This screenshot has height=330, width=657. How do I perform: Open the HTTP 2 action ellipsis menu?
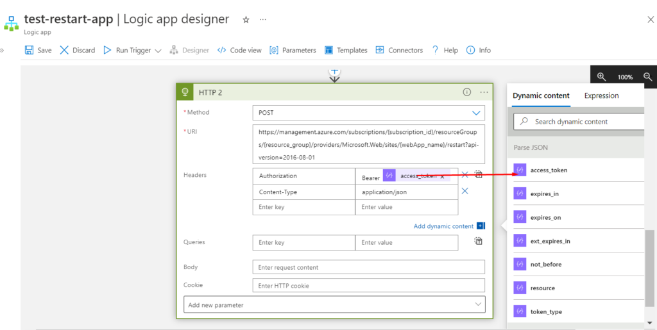click(x=484, y=92)
